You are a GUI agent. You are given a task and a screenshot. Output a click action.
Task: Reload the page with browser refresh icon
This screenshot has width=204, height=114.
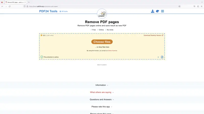[x=10, y=6]
